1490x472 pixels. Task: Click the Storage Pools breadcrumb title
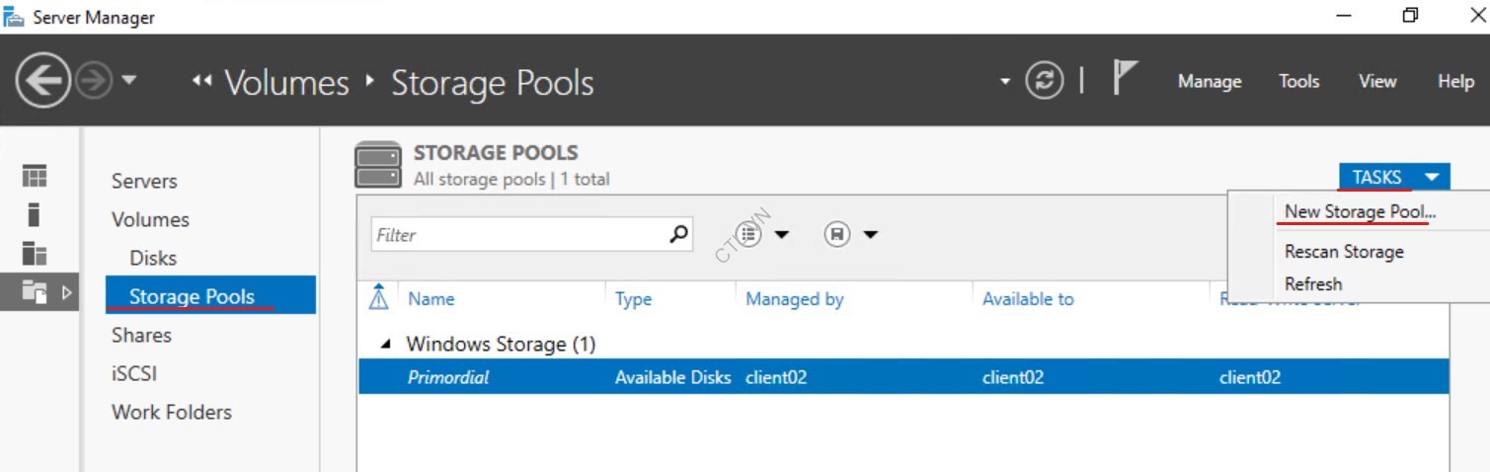(492, 83)
